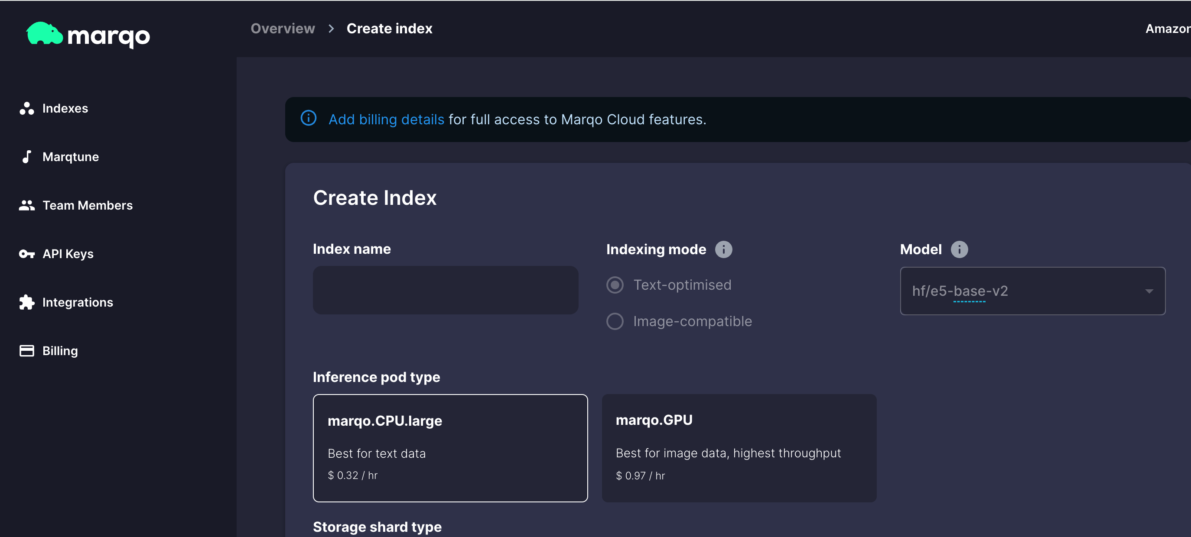Choose the marqo.CPU.large pod card
Screen dimensions: 1191x537
point(450,447)
